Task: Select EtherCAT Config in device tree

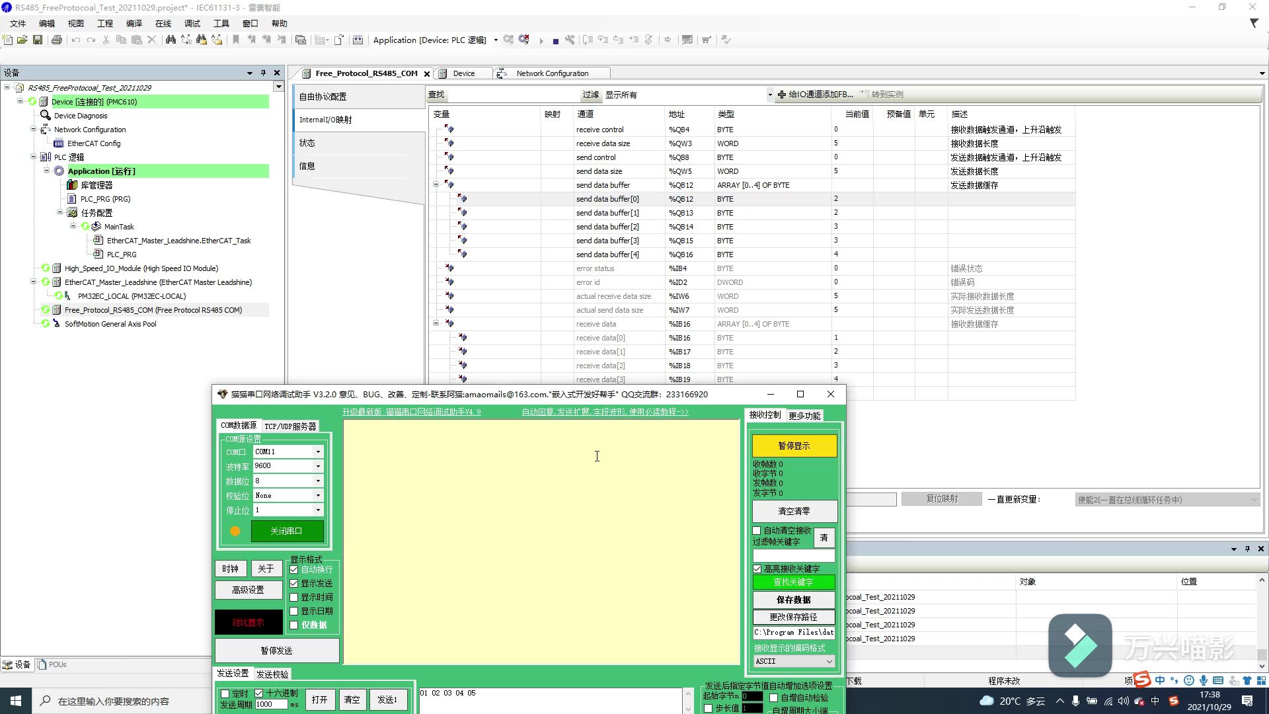Action: (x=93, y=143)
